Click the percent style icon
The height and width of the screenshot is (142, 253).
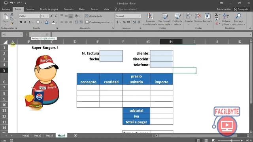point(124,22)
